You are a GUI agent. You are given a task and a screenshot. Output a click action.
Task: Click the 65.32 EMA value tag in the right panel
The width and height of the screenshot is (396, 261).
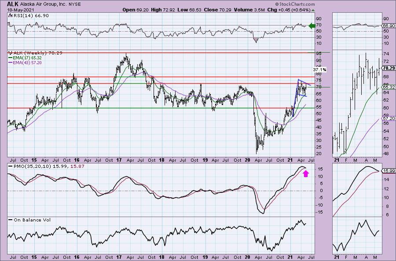coord(389,87)
